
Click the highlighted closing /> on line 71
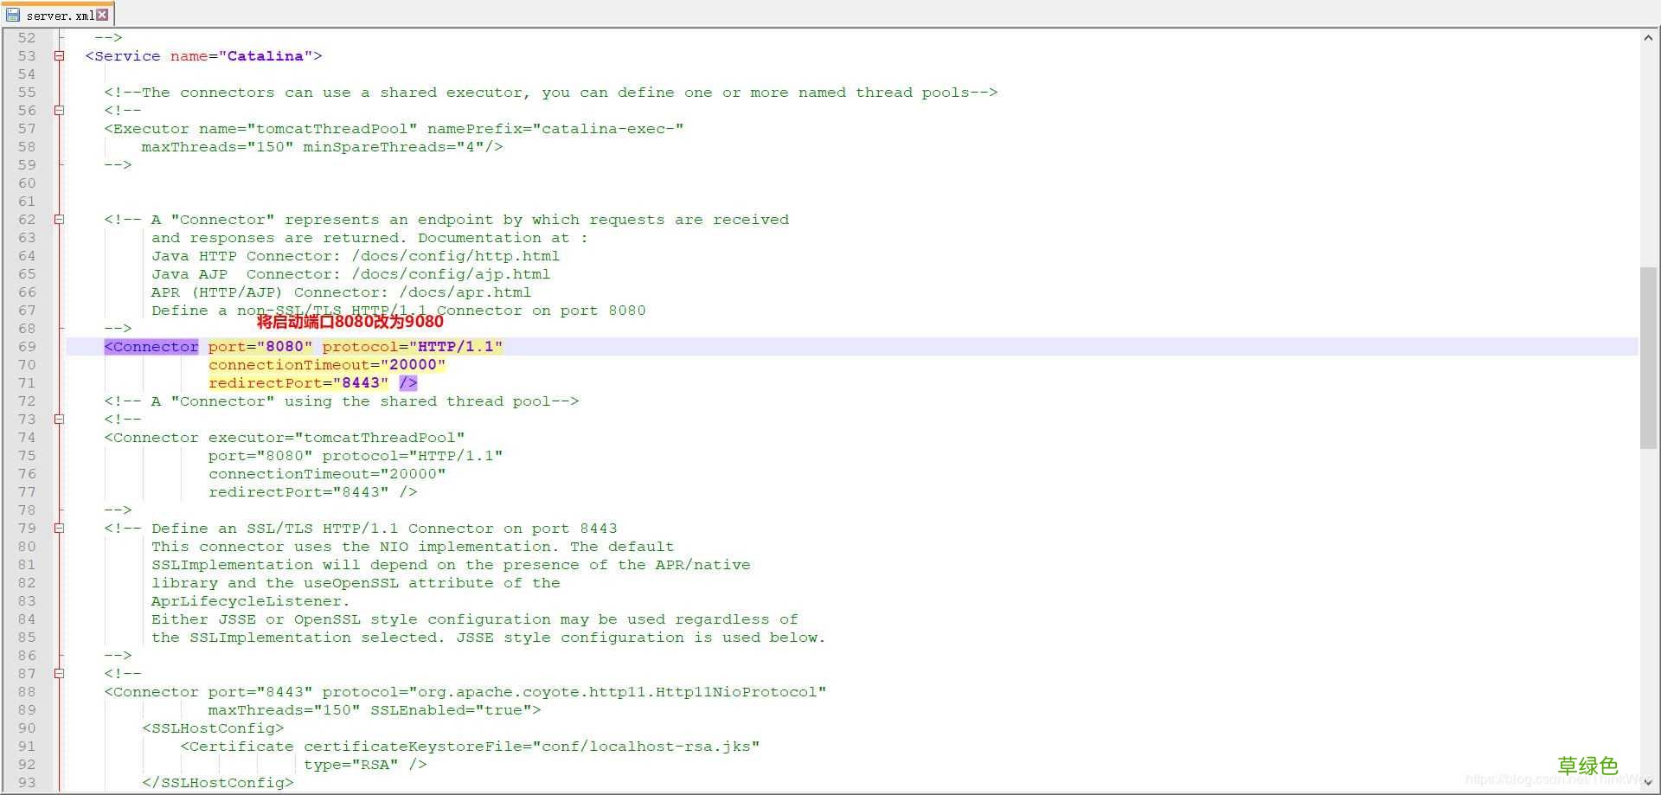coord(408,383)
